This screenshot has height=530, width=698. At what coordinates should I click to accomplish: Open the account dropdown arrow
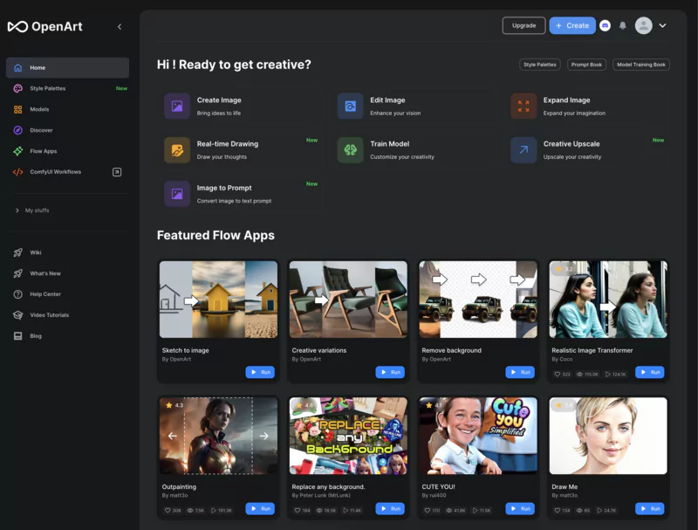point(662,25)
